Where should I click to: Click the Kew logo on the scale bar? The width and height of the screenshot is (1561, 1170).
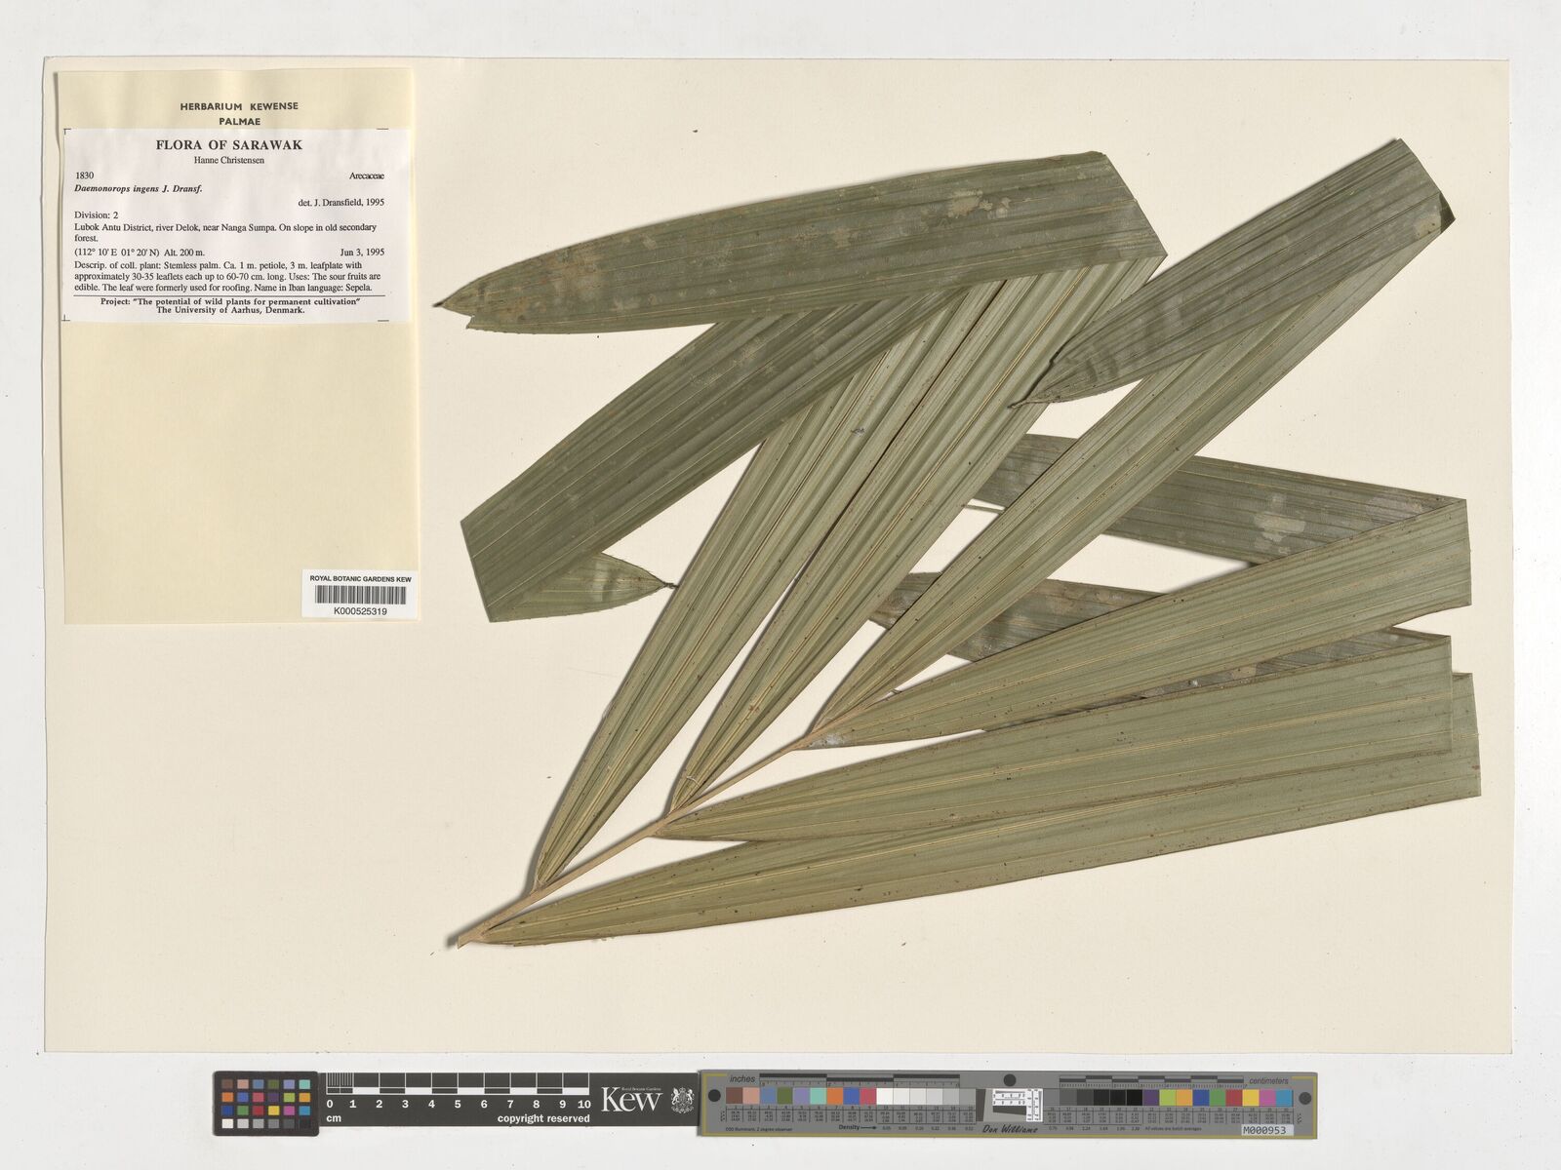[x=631, y=1100]
